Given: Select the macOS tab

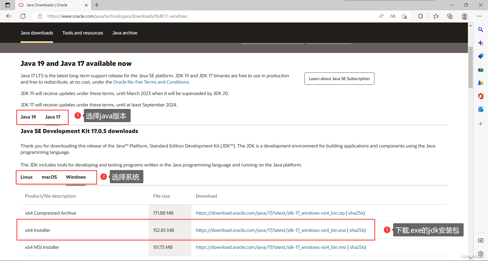Looking at the screenshot, I should (49, 177).
